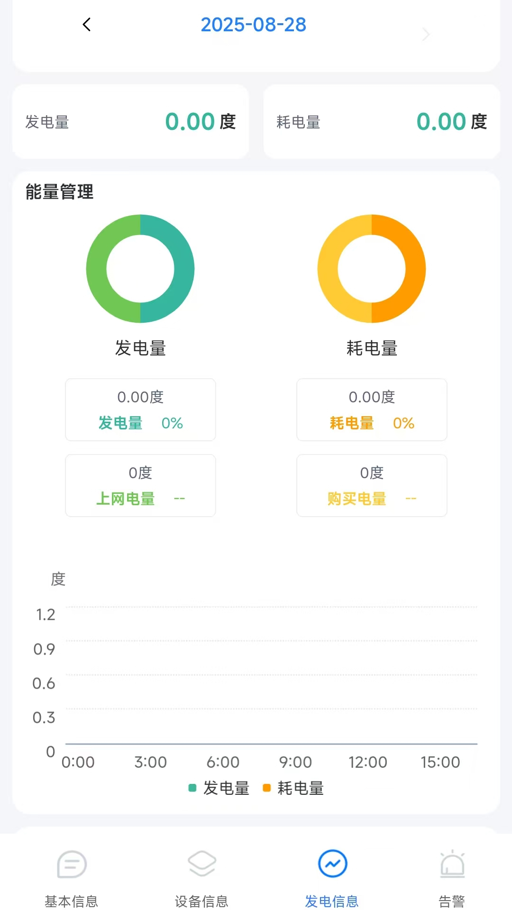The width and height of the screenshot is (512, 910).
Task: Select the 购买电量 stats box
Action: (372, 485)
